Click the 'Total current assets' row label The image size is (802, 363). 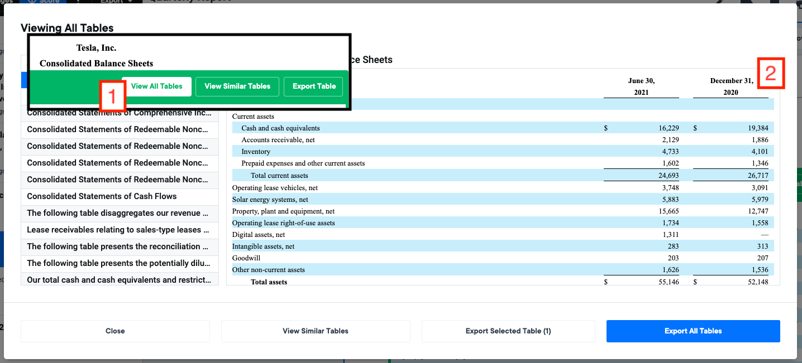pyautogui.click(x=279, y=176)
